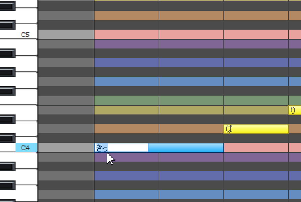This screenshot has height=202, width=301.
Task: Click the A#4 black key just below C5
Action: click(8, 53)
